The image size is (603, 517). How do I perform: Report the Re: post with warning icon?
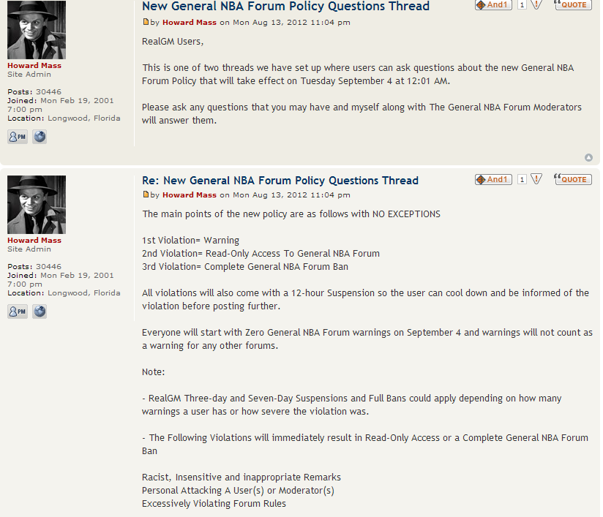[x=536, y=179]
